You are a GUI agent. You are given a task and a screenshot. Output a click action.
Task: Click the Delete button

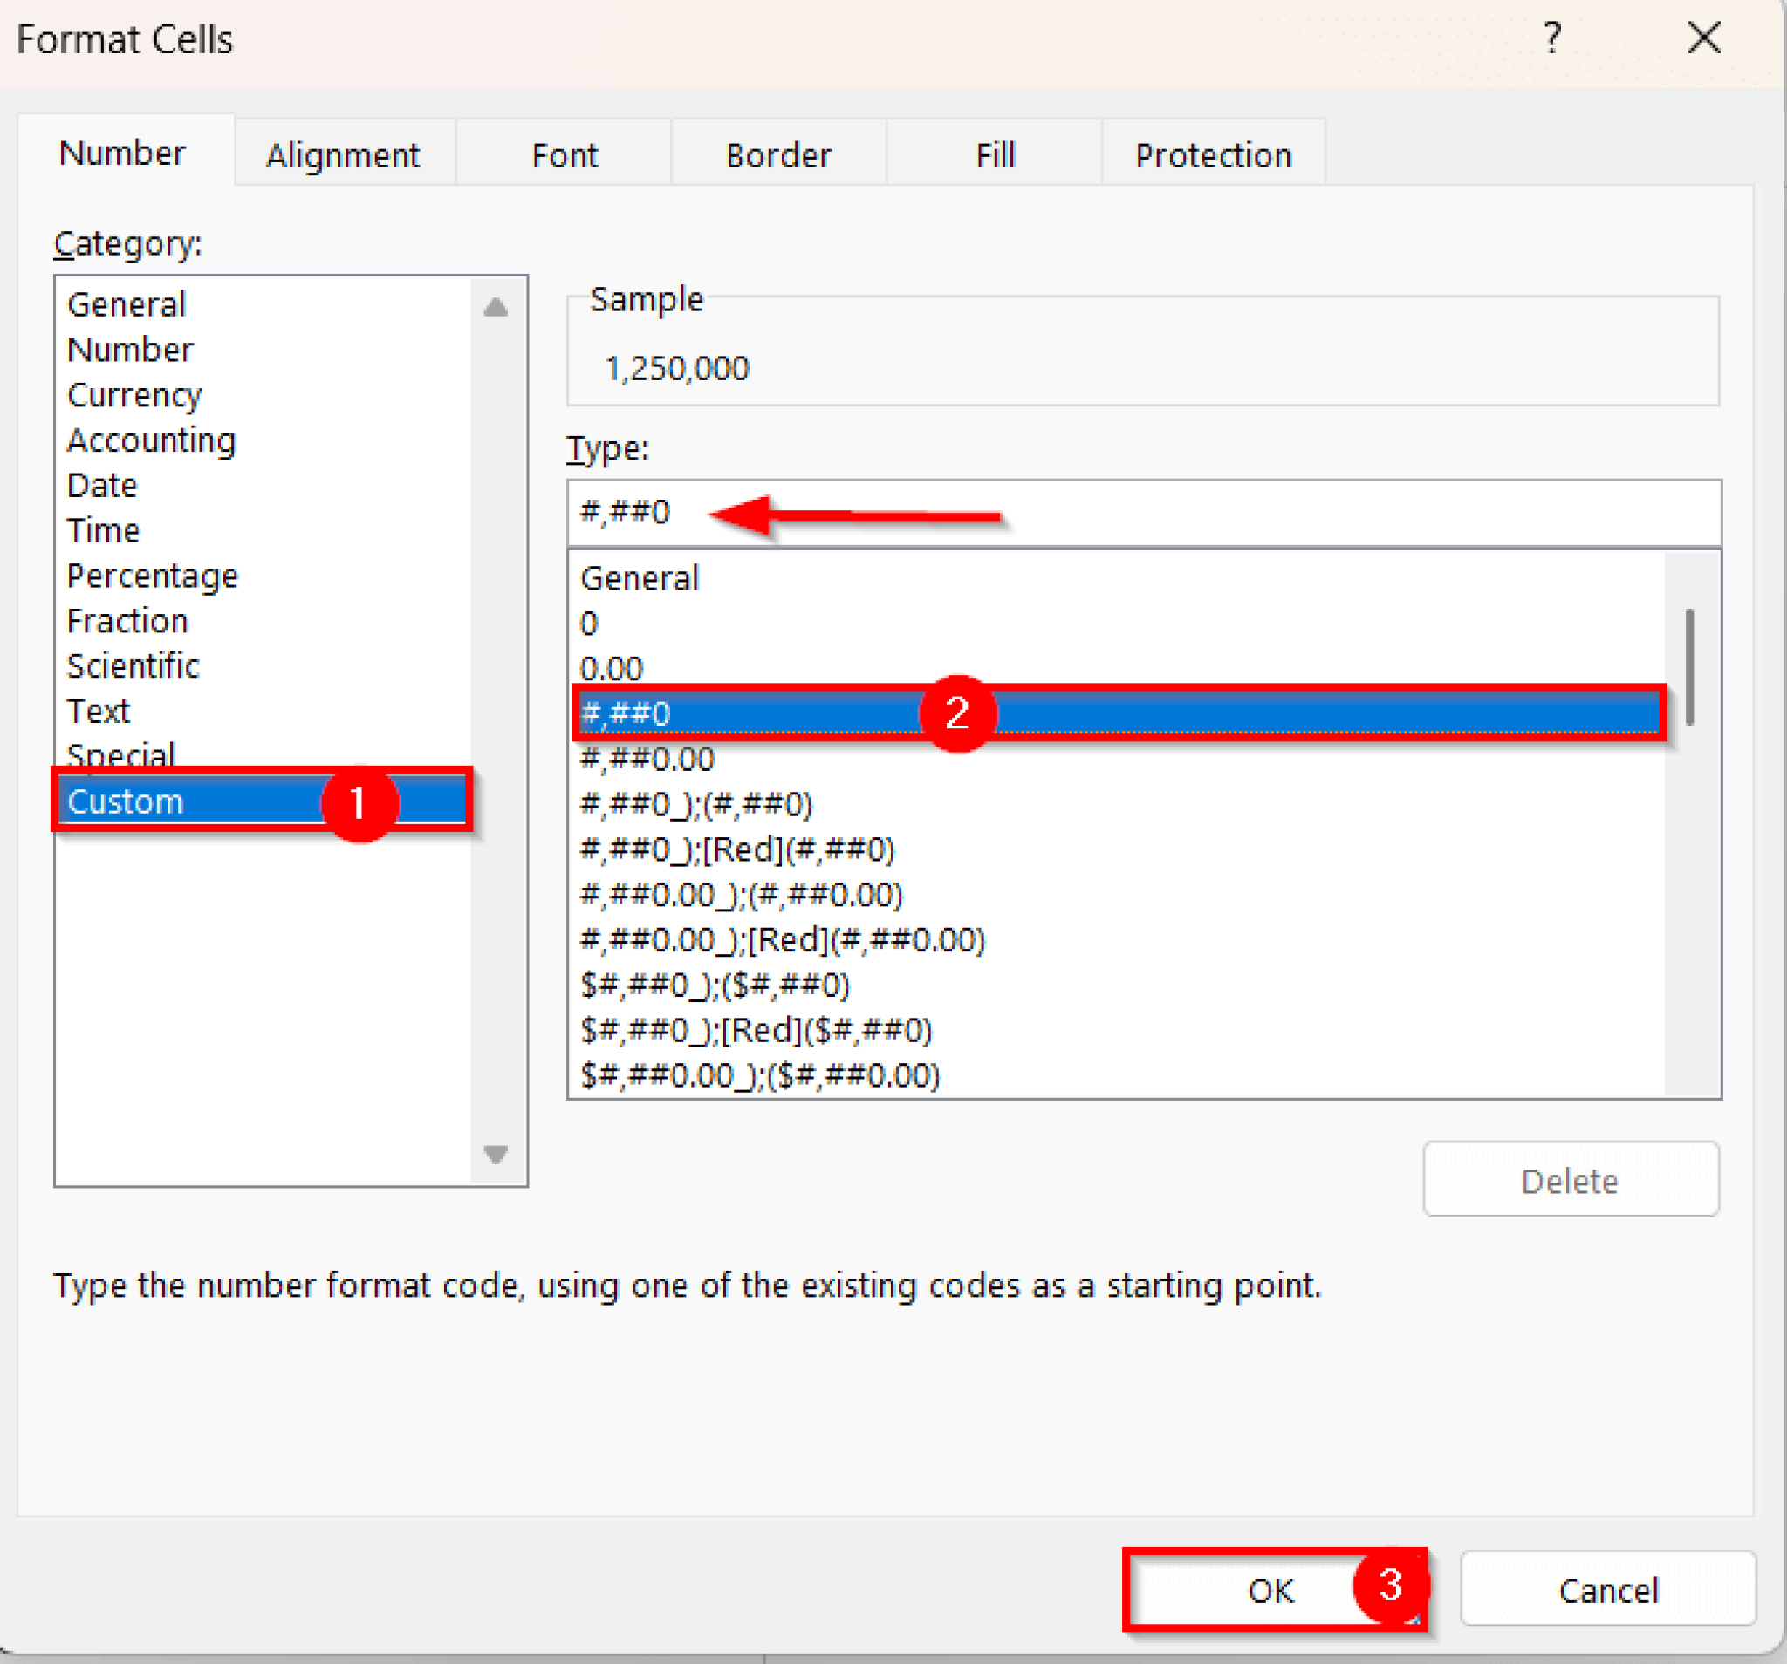tap(1570, 1181)
